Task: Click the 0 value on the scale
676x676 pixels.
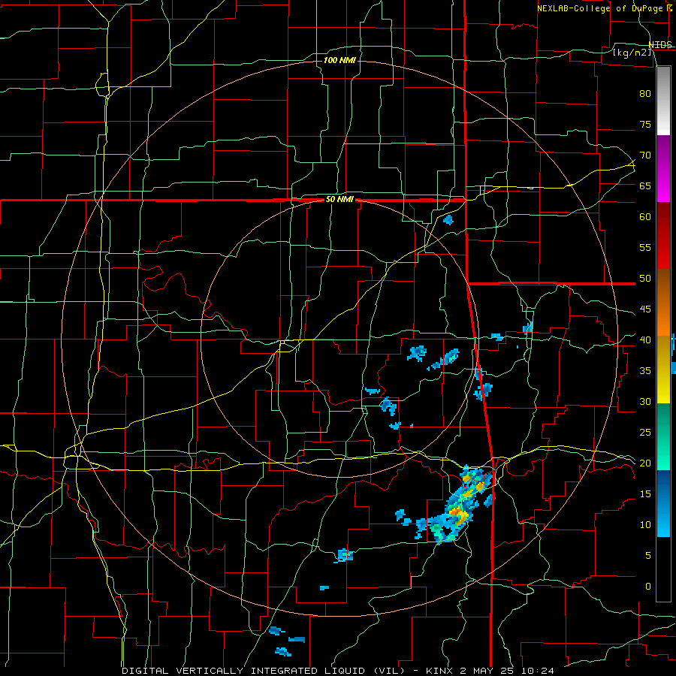Action: coord(648,587)
